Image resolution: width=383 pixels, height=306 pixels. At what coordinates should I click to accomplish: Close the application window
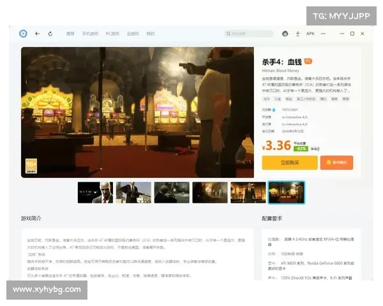[x=363, y=33]
